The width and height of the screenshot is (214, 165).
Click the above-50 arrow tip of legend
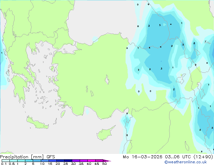pyautogui.click(x=107, y=161)
